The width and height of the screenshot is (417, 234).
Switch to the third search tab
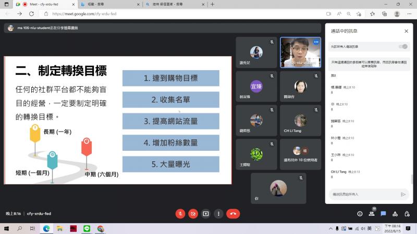175,4
